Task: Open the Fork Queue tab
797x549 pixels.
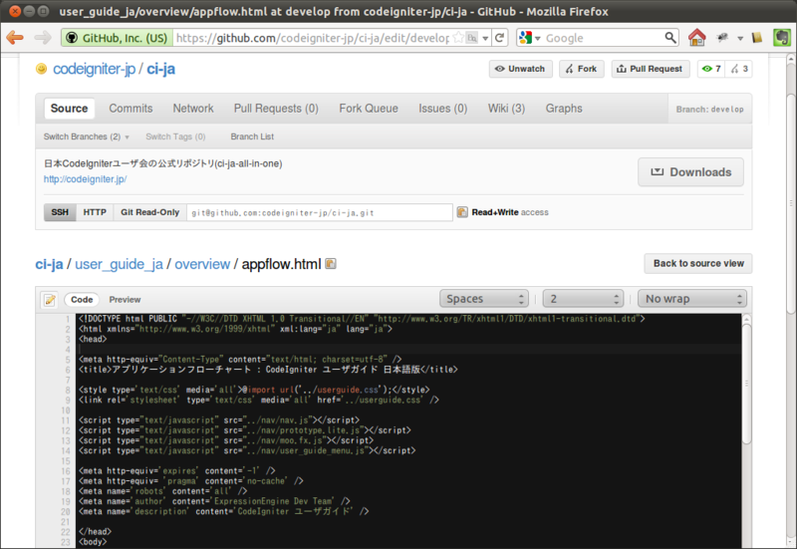Action: [369, 109]
